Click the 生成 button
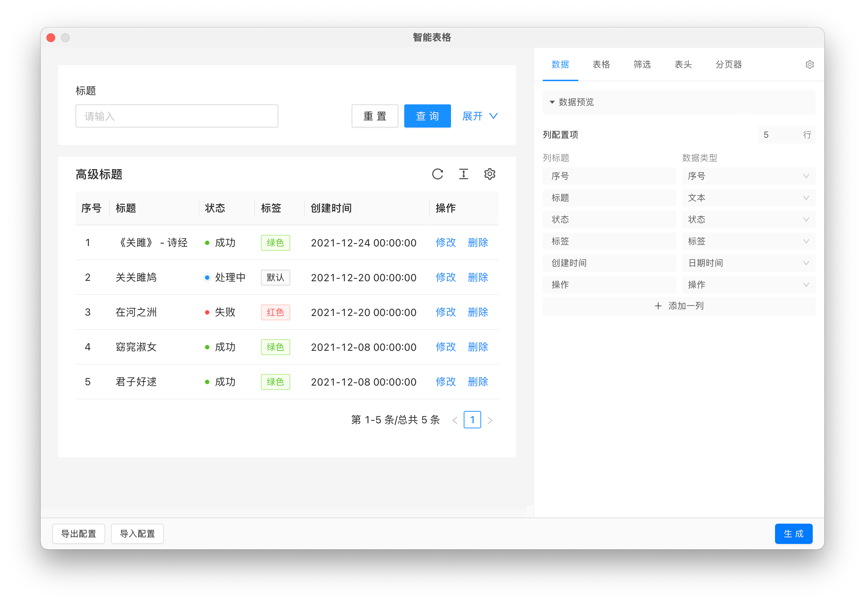 (x=793, y=533)
